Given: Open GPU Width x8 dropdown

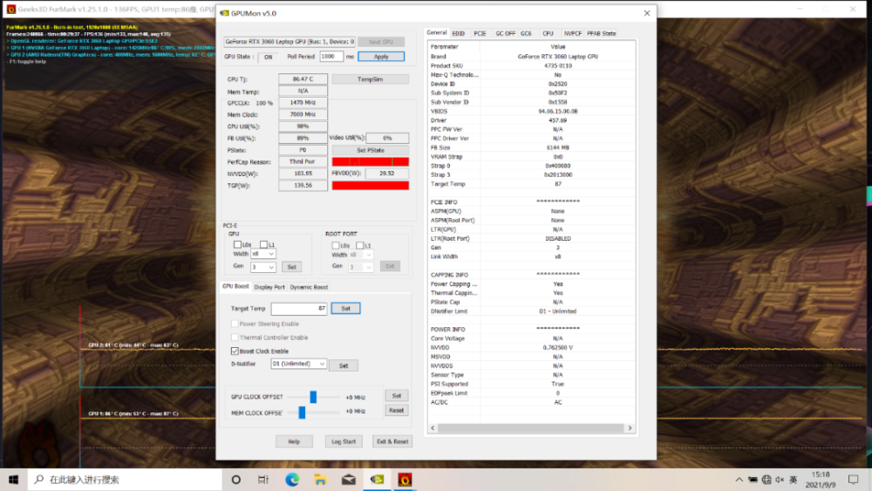Looking at the screenshot, I should point(263,254).
